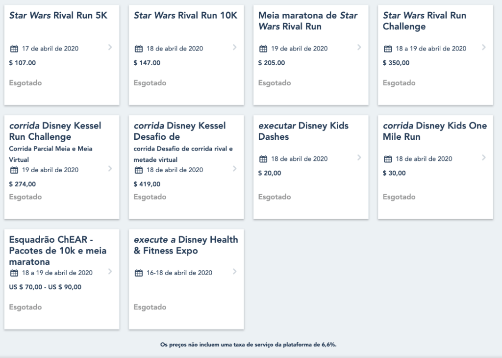Click price $ 107.00

point(23,63)
